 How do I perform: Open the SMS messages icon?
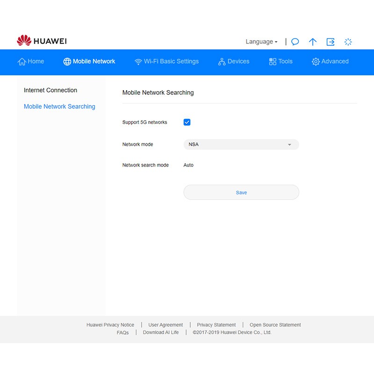click(295, 42)
